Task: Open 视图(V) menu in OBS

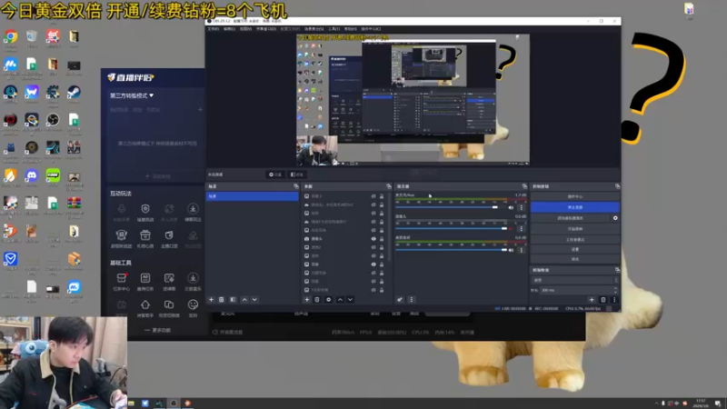Action: [245, 29]
